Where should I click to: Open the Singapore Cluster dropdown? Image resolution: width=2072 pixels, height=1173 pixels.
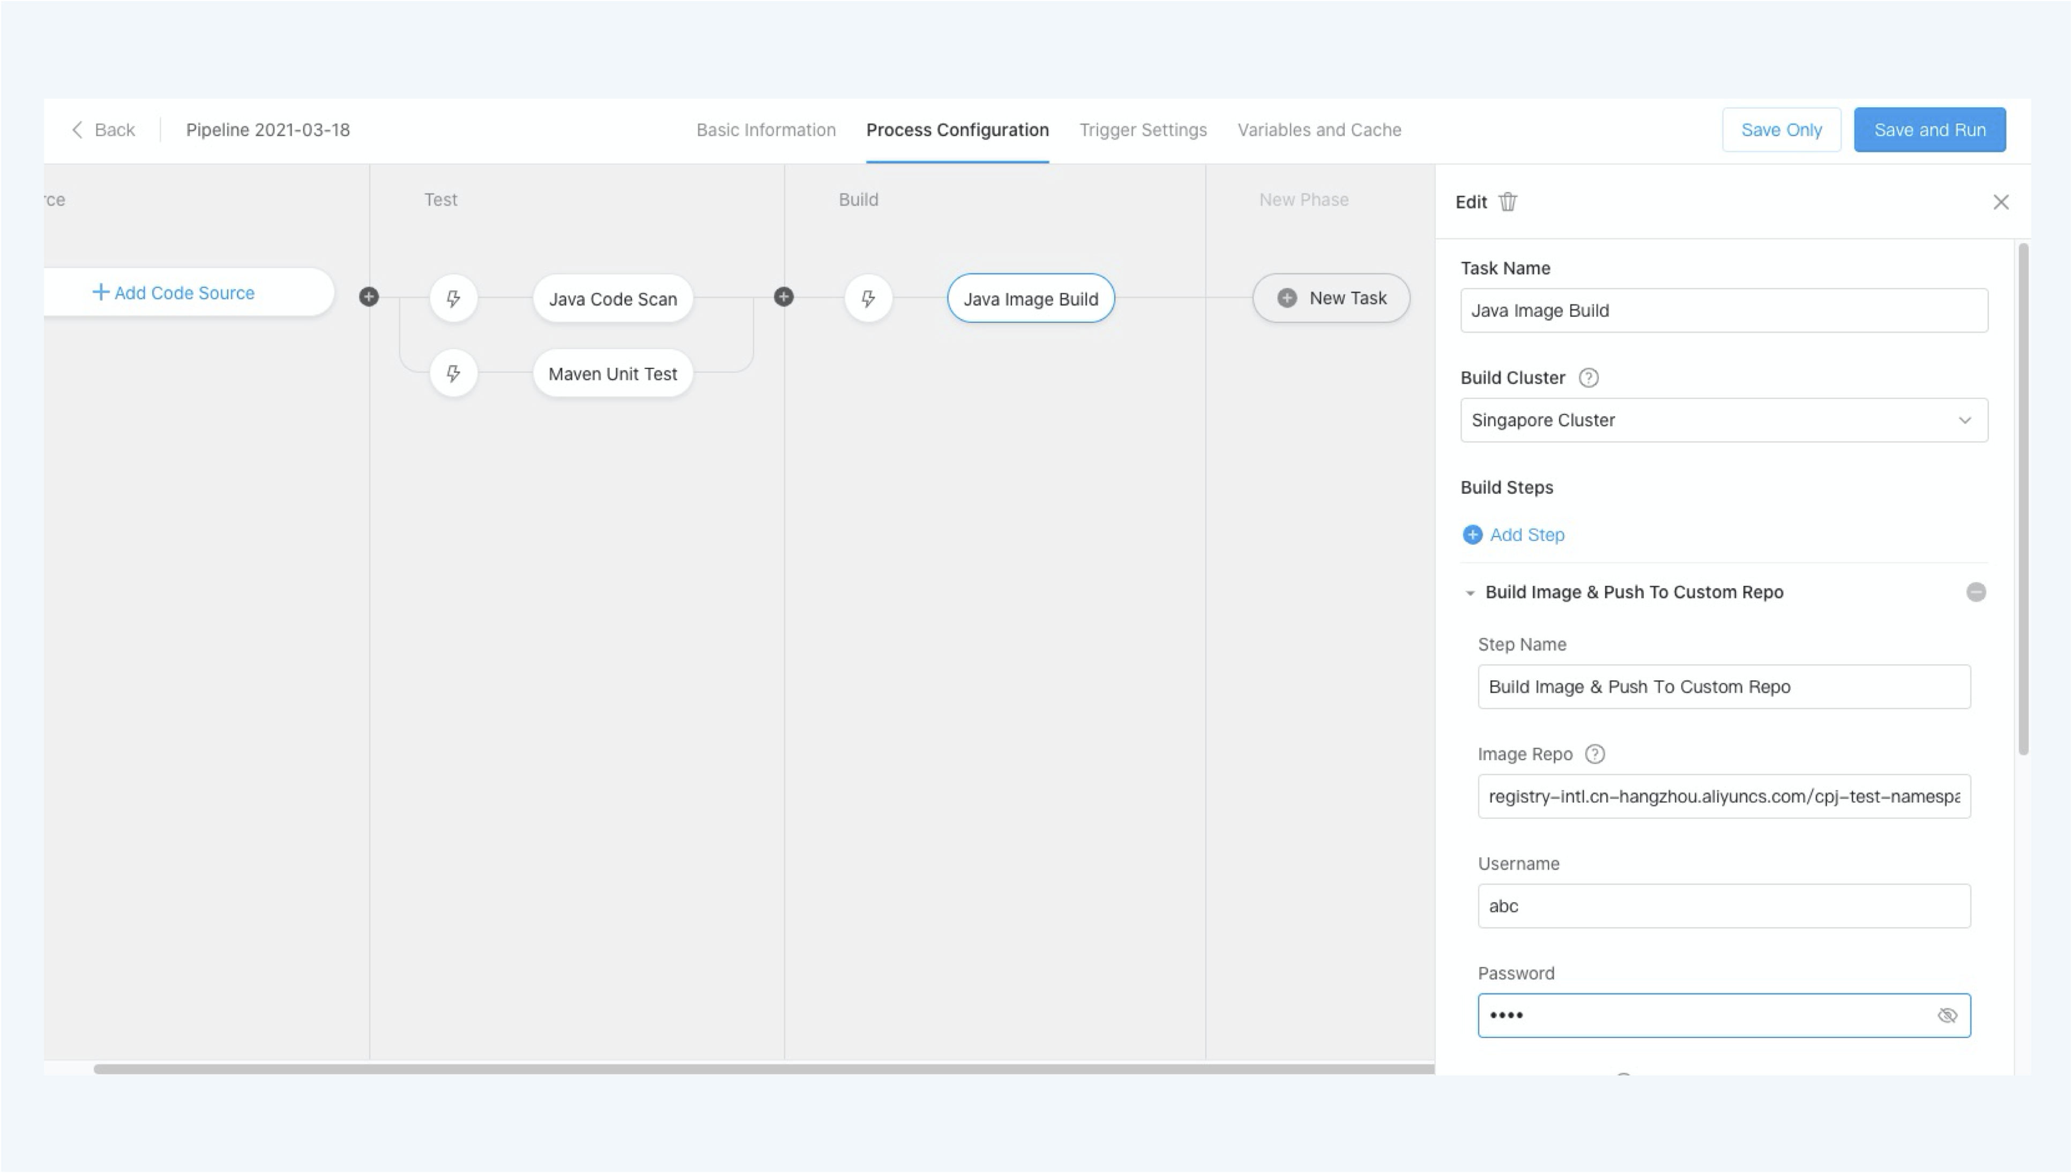(x=1723, y=420)
